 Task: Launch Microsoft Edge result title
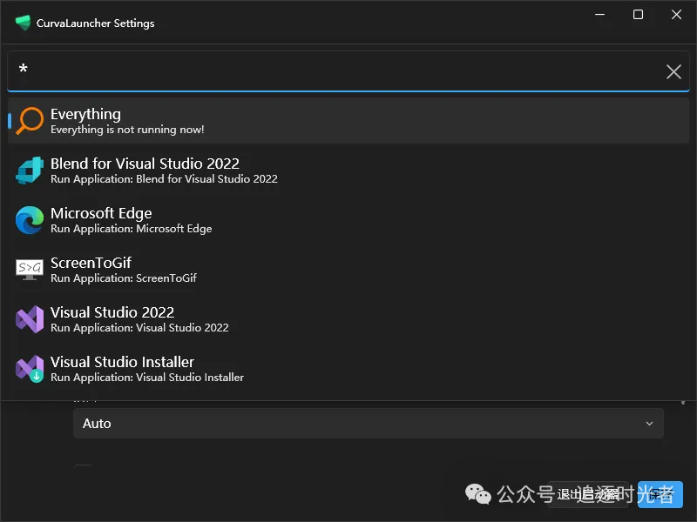pos(101,213)
